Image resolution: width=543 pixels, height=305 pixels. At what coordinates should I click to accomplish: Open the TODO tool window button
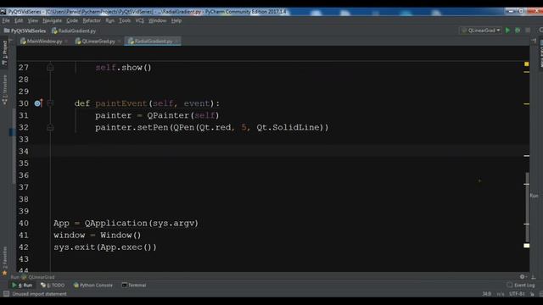[53, 286]
